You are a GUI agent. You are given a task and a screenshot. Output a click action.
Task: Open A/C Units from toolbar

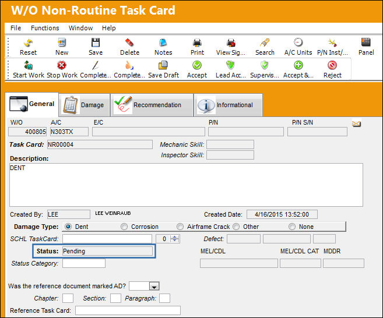tap(298, 43)
